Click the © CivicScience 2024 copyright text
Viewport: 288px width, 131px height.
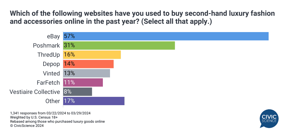(27, 126)
